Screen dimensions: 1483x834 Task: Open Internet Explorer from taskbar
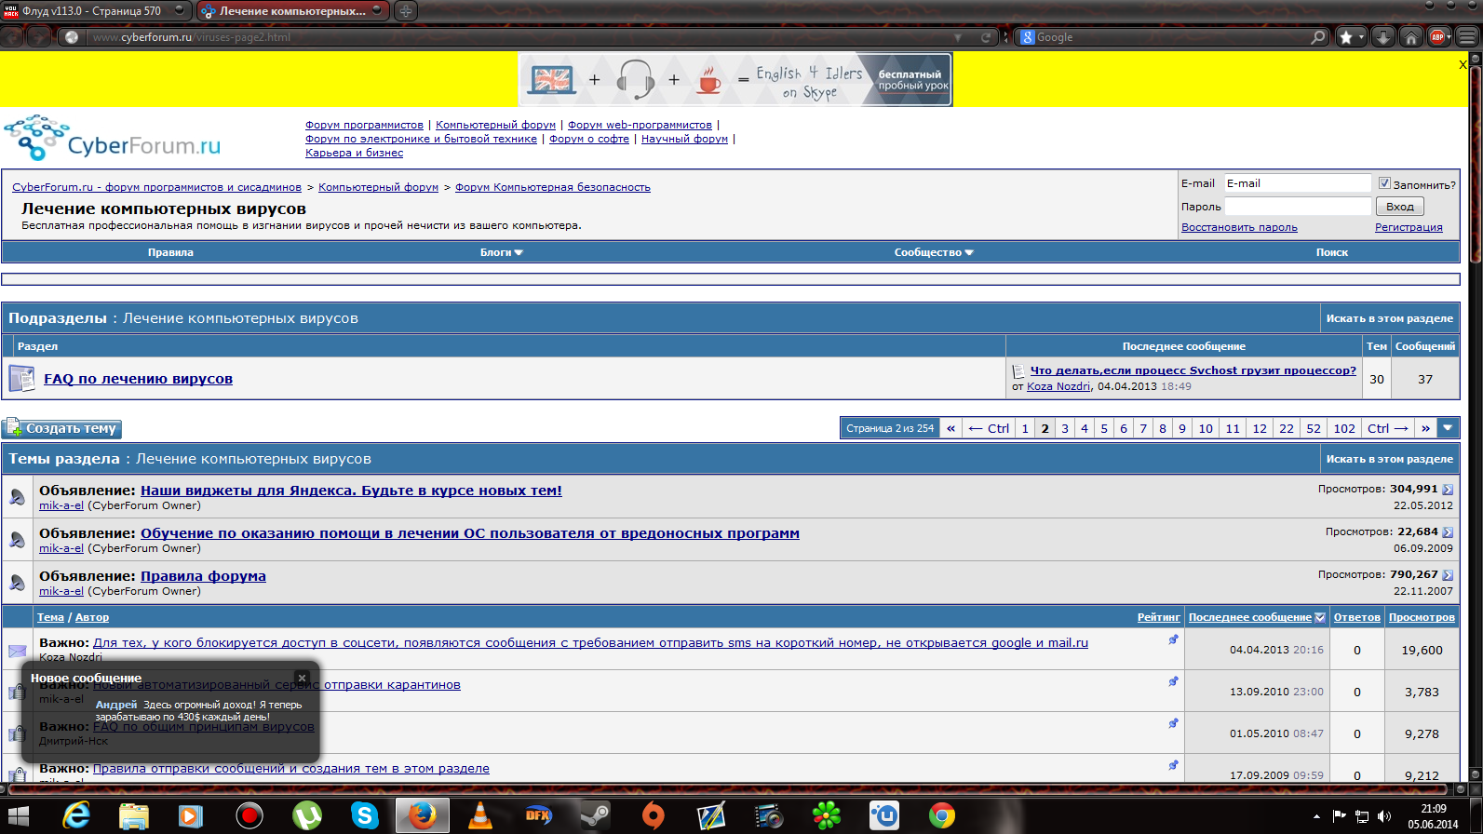[75, 816]
